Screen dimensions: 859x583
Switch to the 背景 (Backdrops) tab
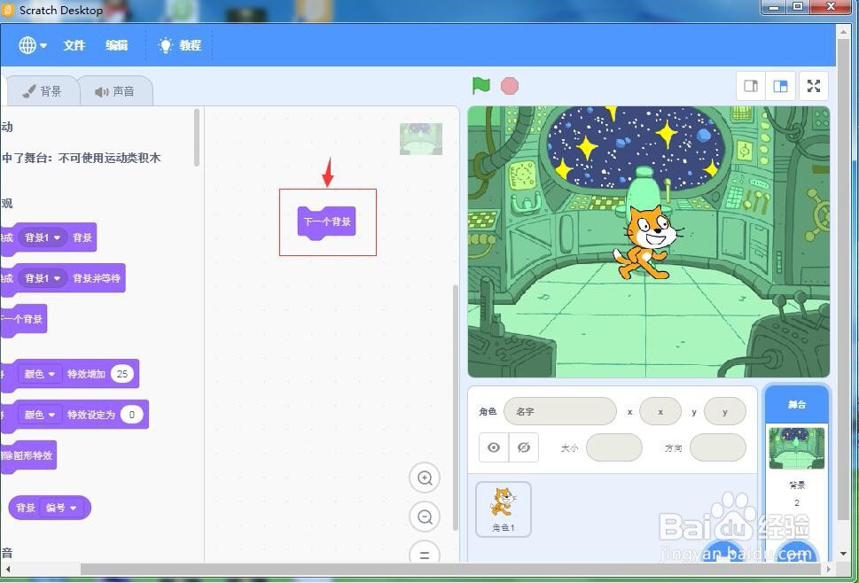(x=43, y=91)
